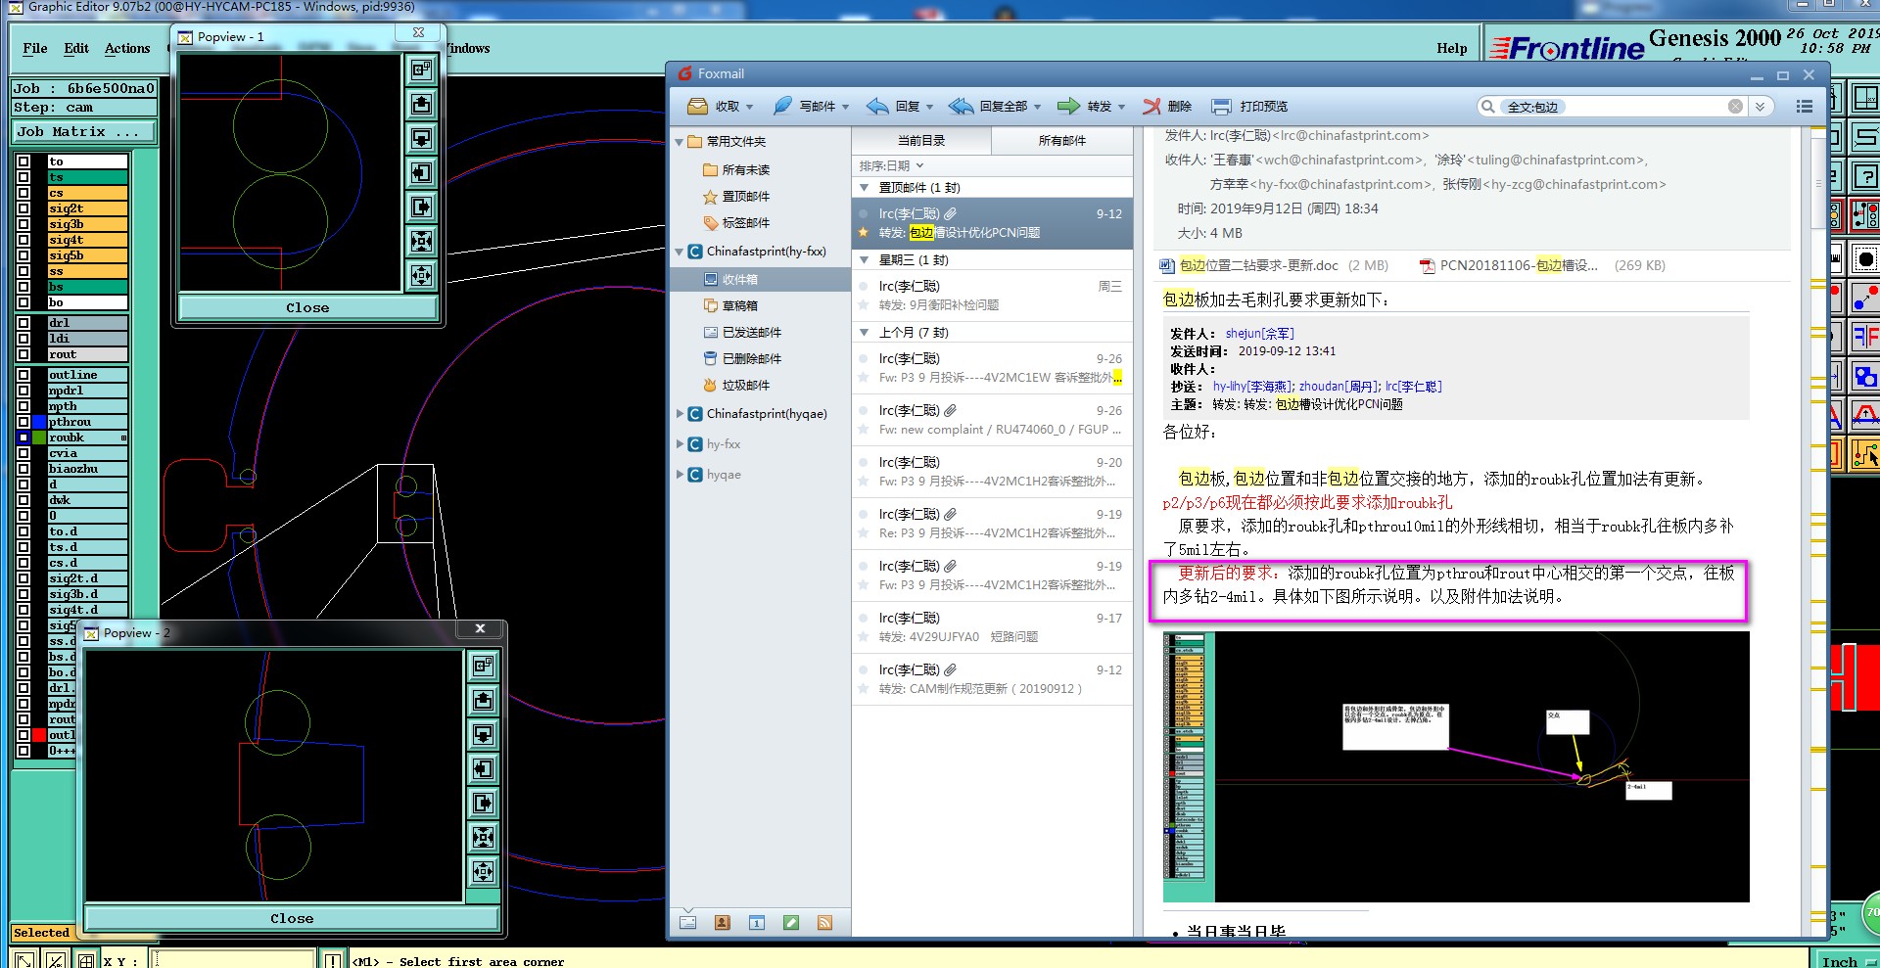Click embedded screenshot image in email body
This screenshot has width=1880, height=968.
tap(1455, 766)
